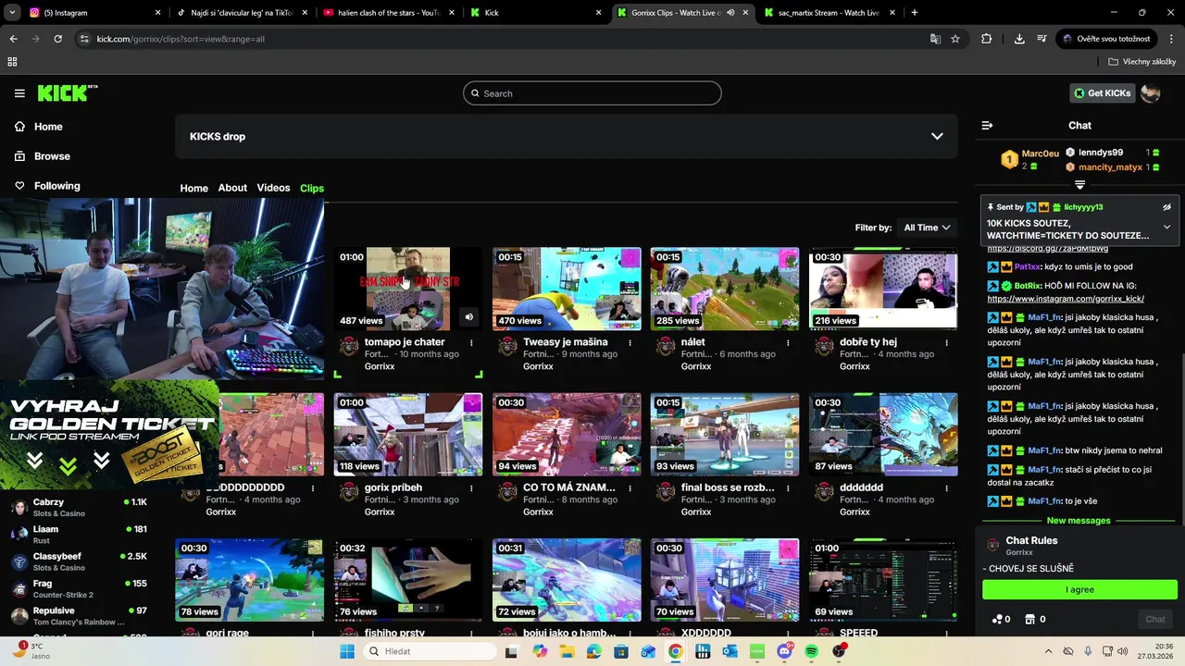Go back in the Chrome toolbar

click(x=13, y=39)
